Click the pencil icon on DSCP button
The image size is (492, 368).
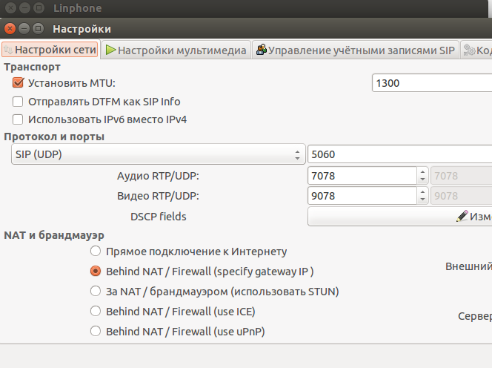(x=462, y=217)
